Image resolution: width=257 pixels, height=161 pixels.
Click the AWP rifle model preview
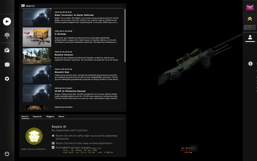[200, 59]
